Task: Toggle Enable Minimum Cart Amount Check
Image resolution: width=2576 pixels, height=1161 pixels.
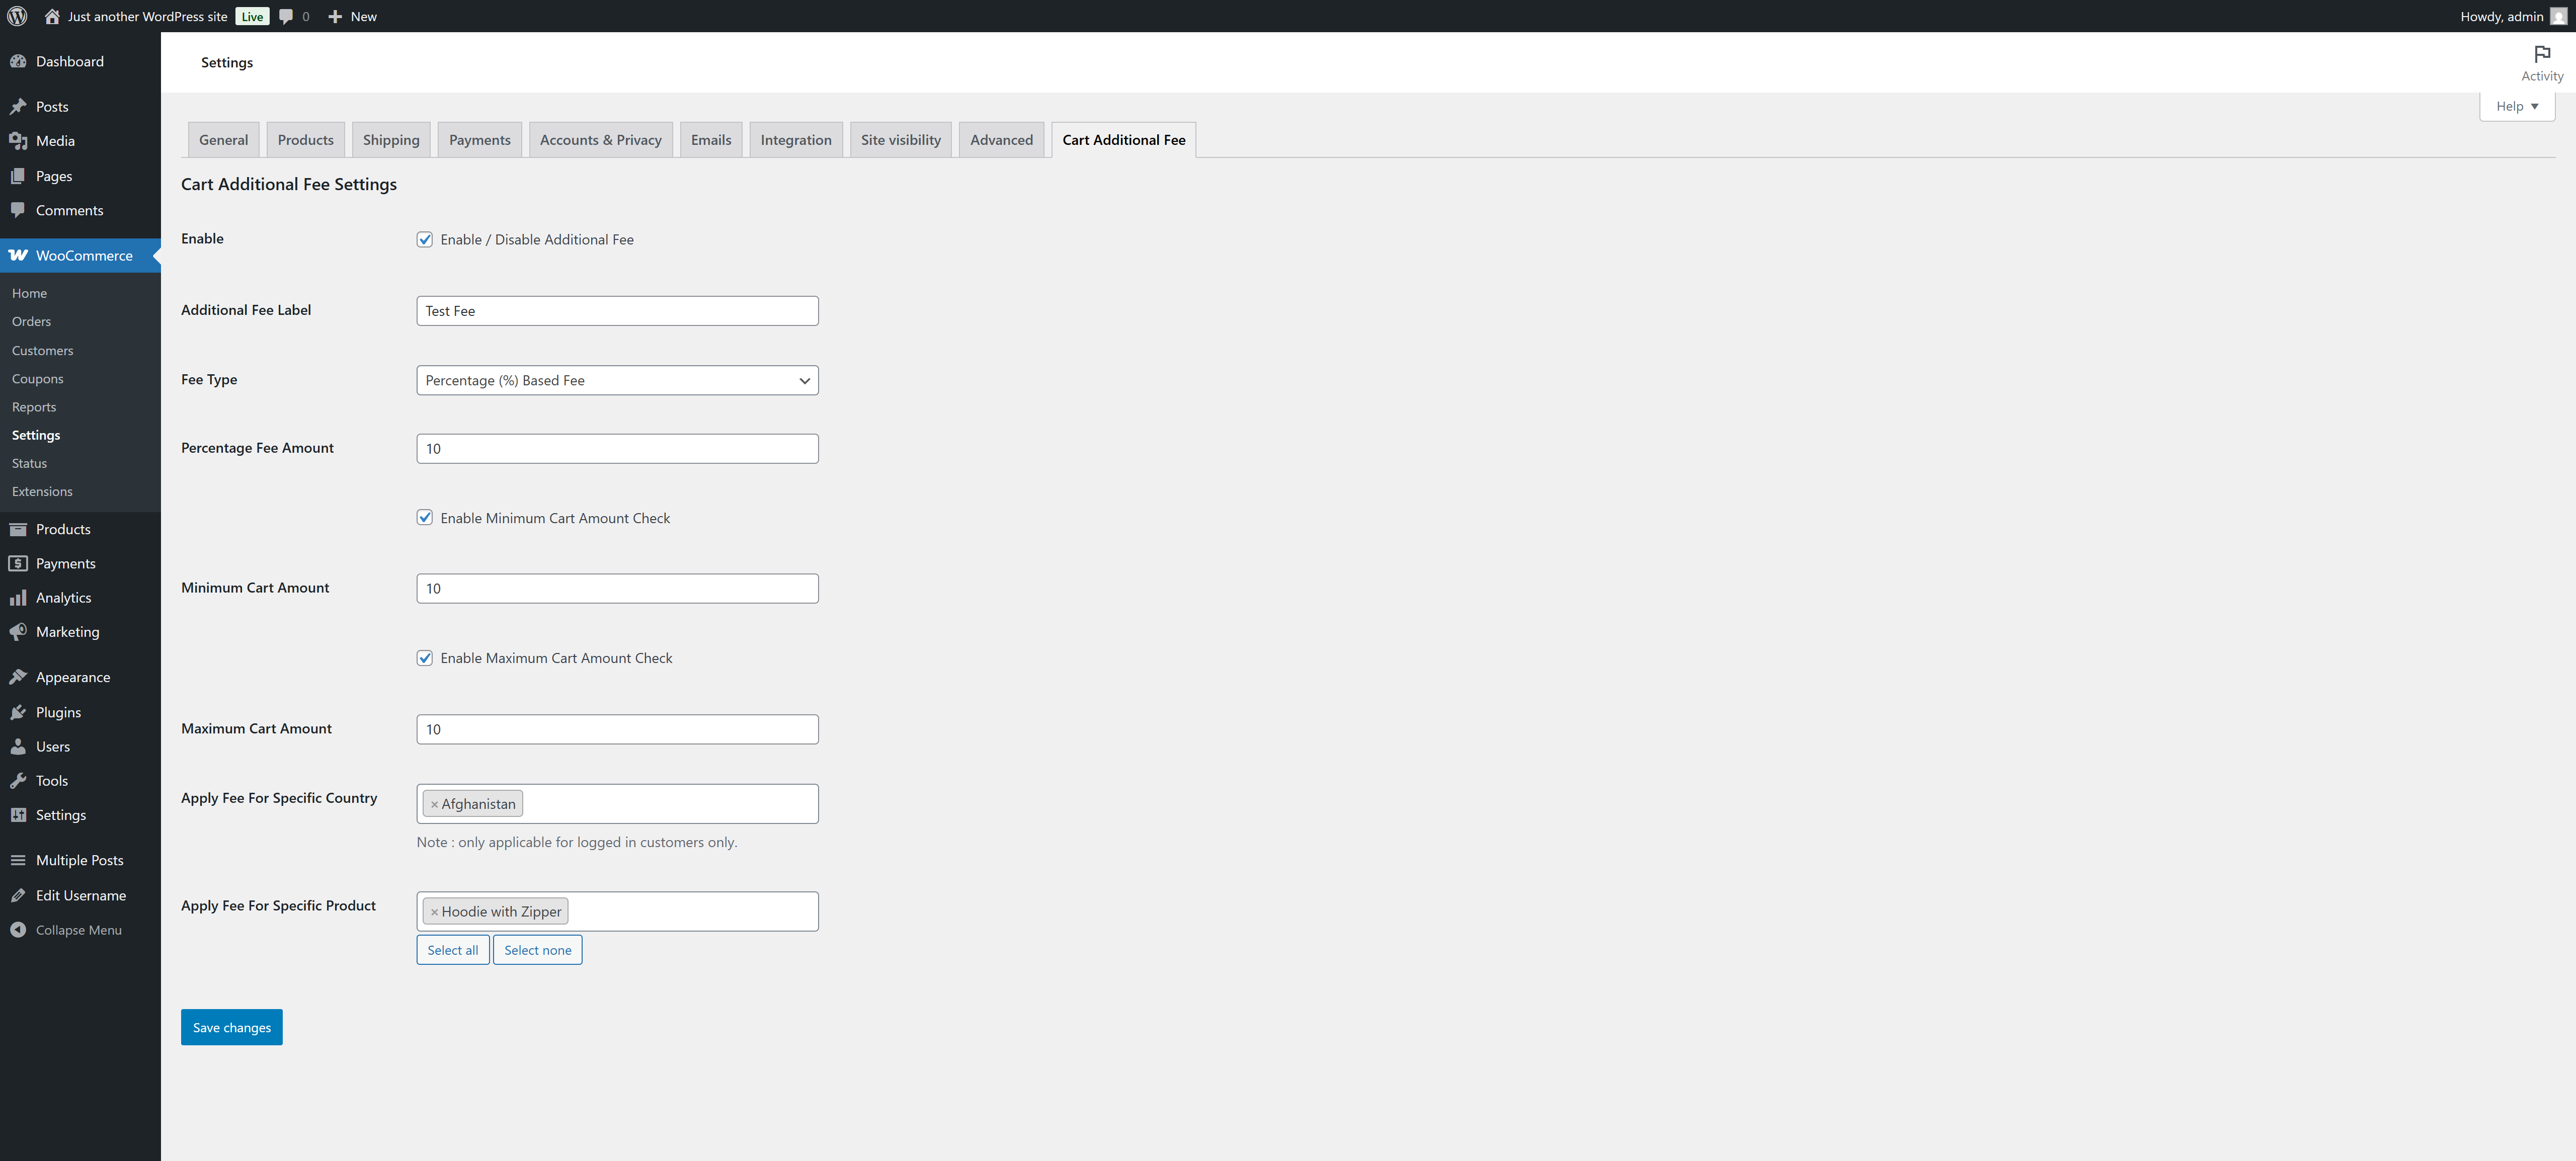Action: pos(425,518)
